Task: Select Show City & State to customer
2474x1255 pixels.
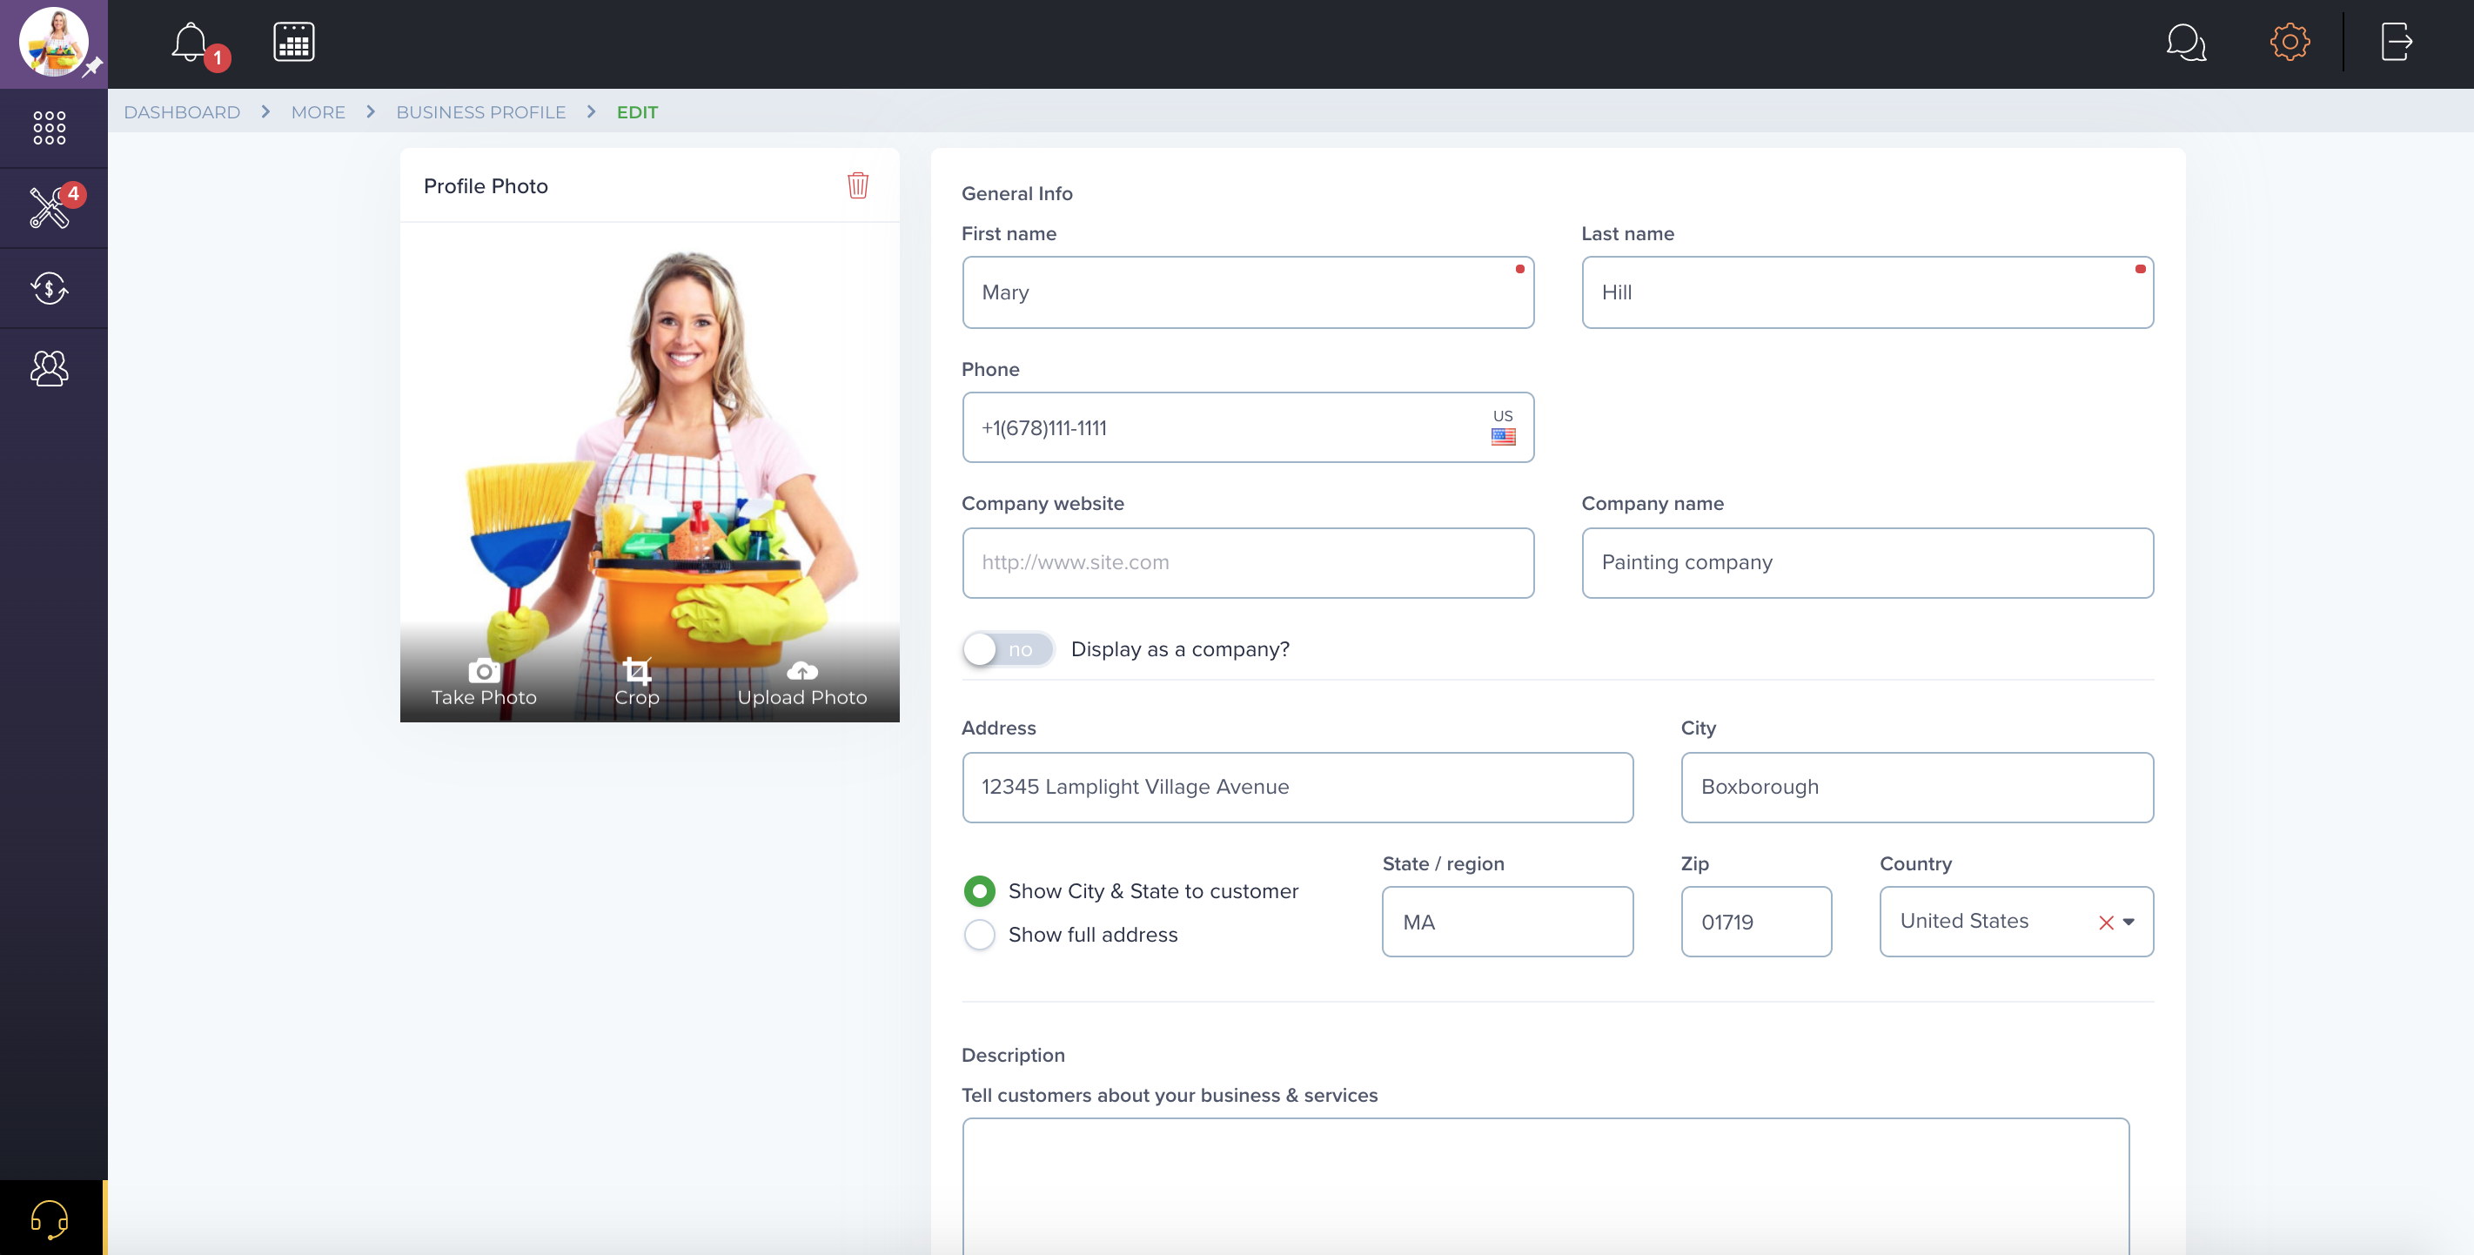Action: tap(980, 891)
